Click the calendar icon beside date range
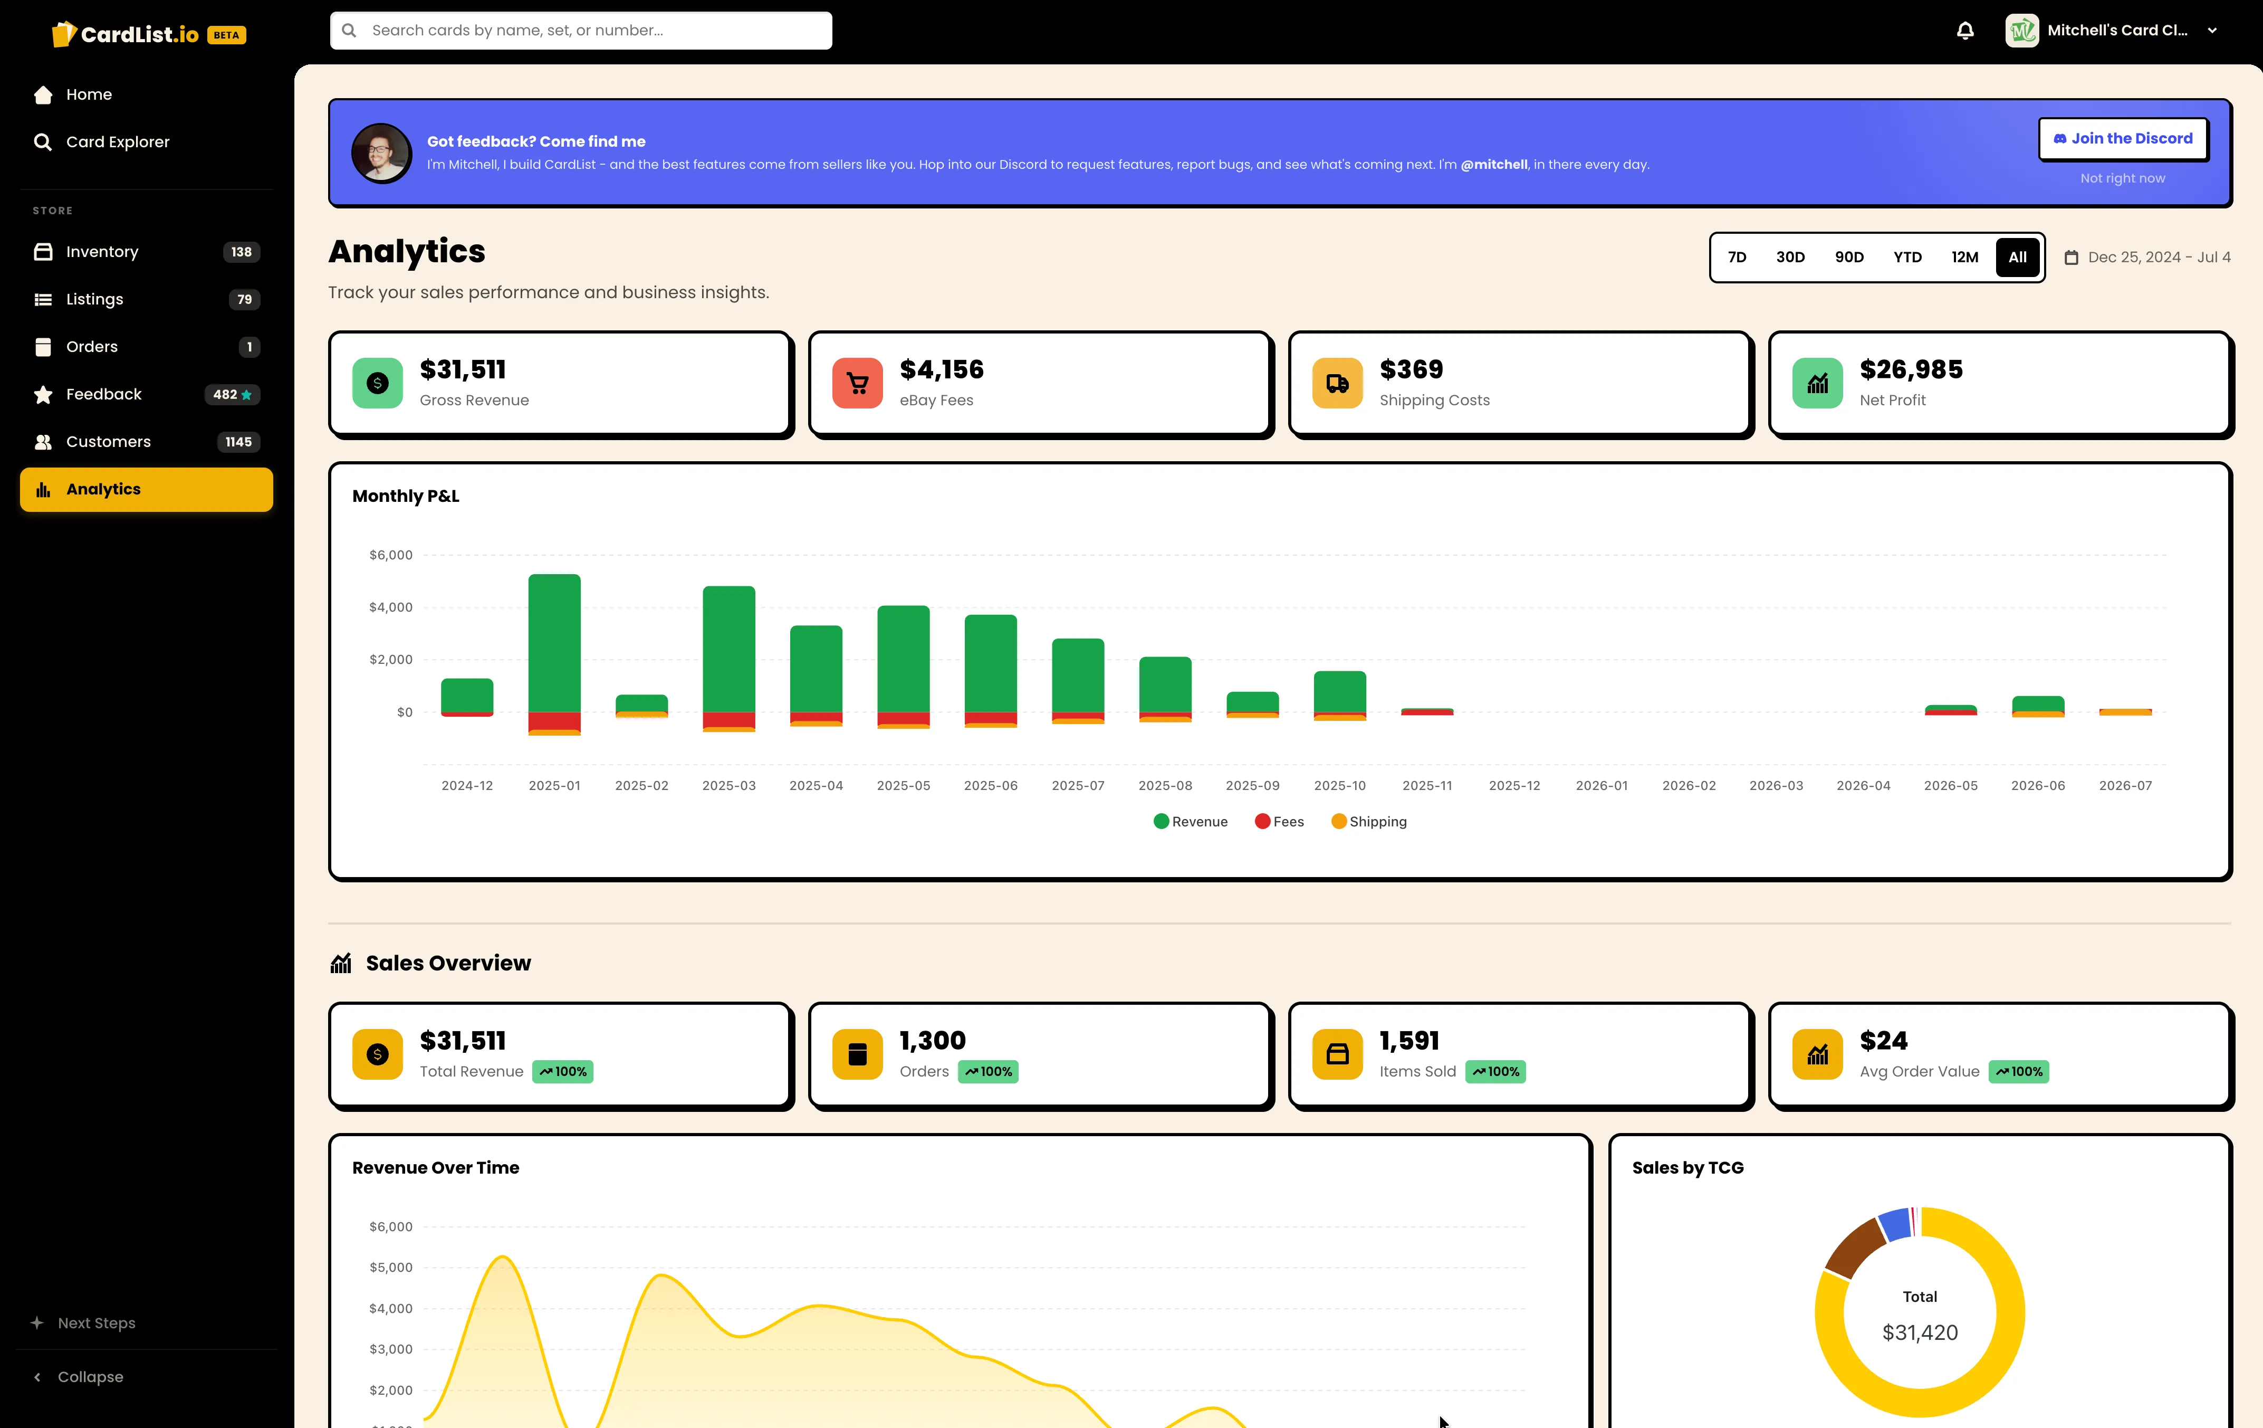 [x=2072, y=258]
